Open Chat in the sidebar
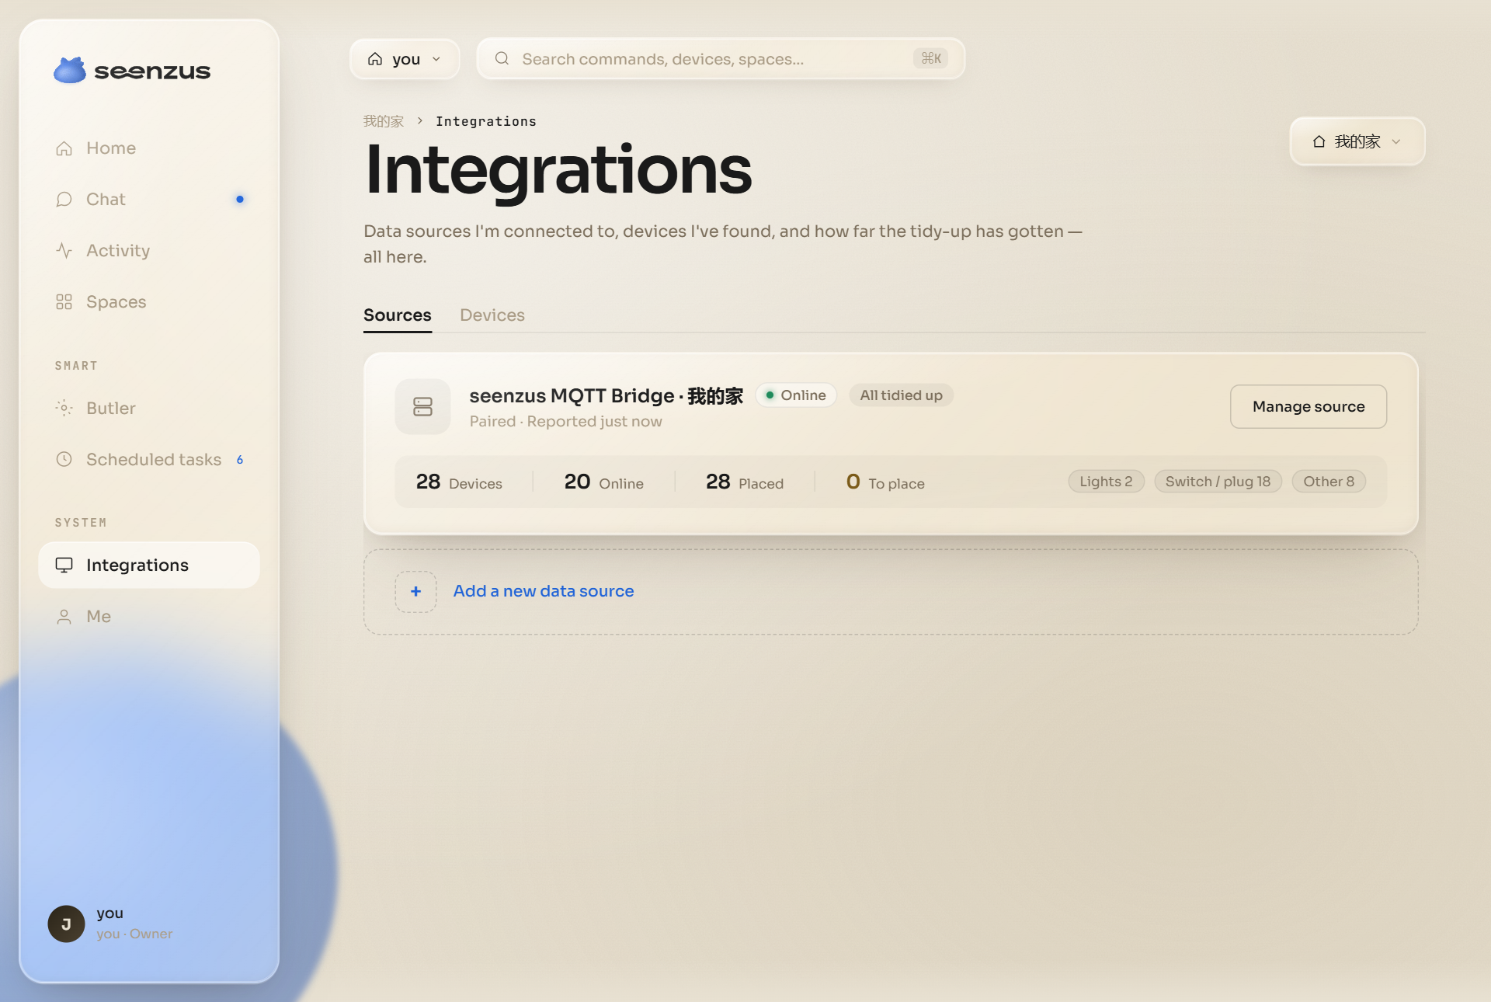Viewport: 1491px width, 1002px height. tap(149, 200)
